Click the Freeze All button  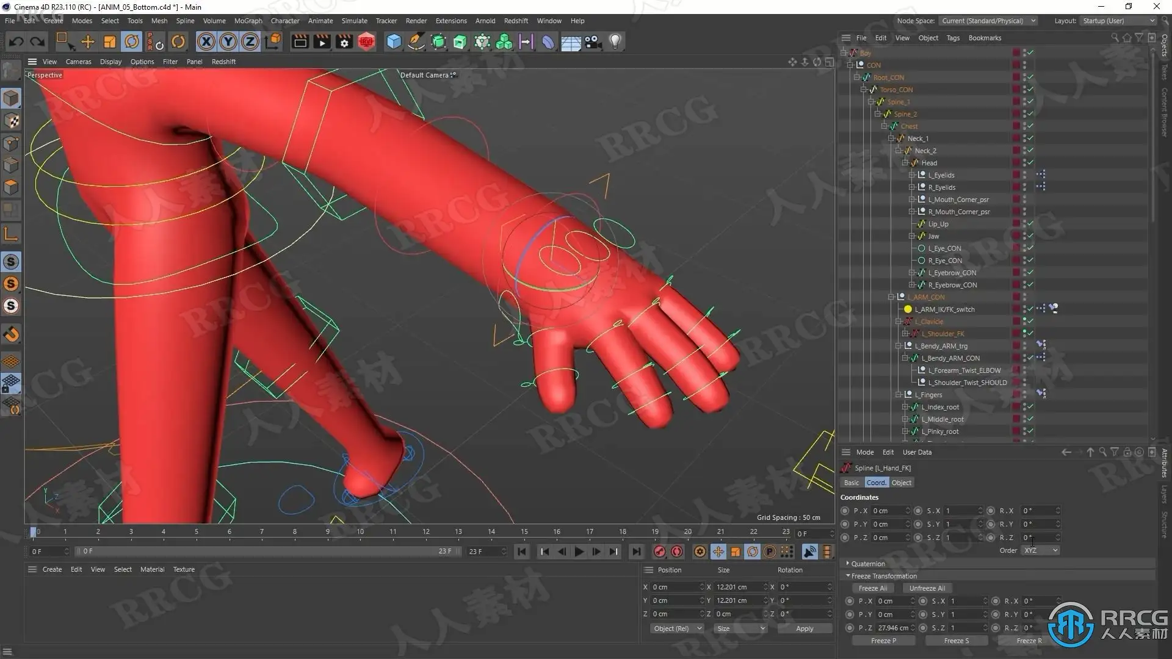[872, 588]
